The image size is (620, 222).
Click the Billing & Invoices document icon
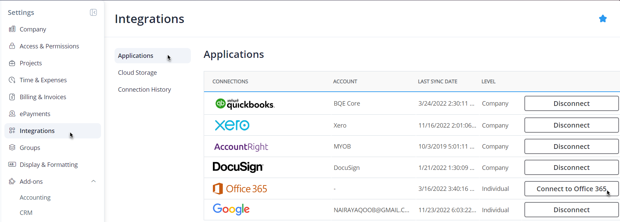[x=12, y=97]
